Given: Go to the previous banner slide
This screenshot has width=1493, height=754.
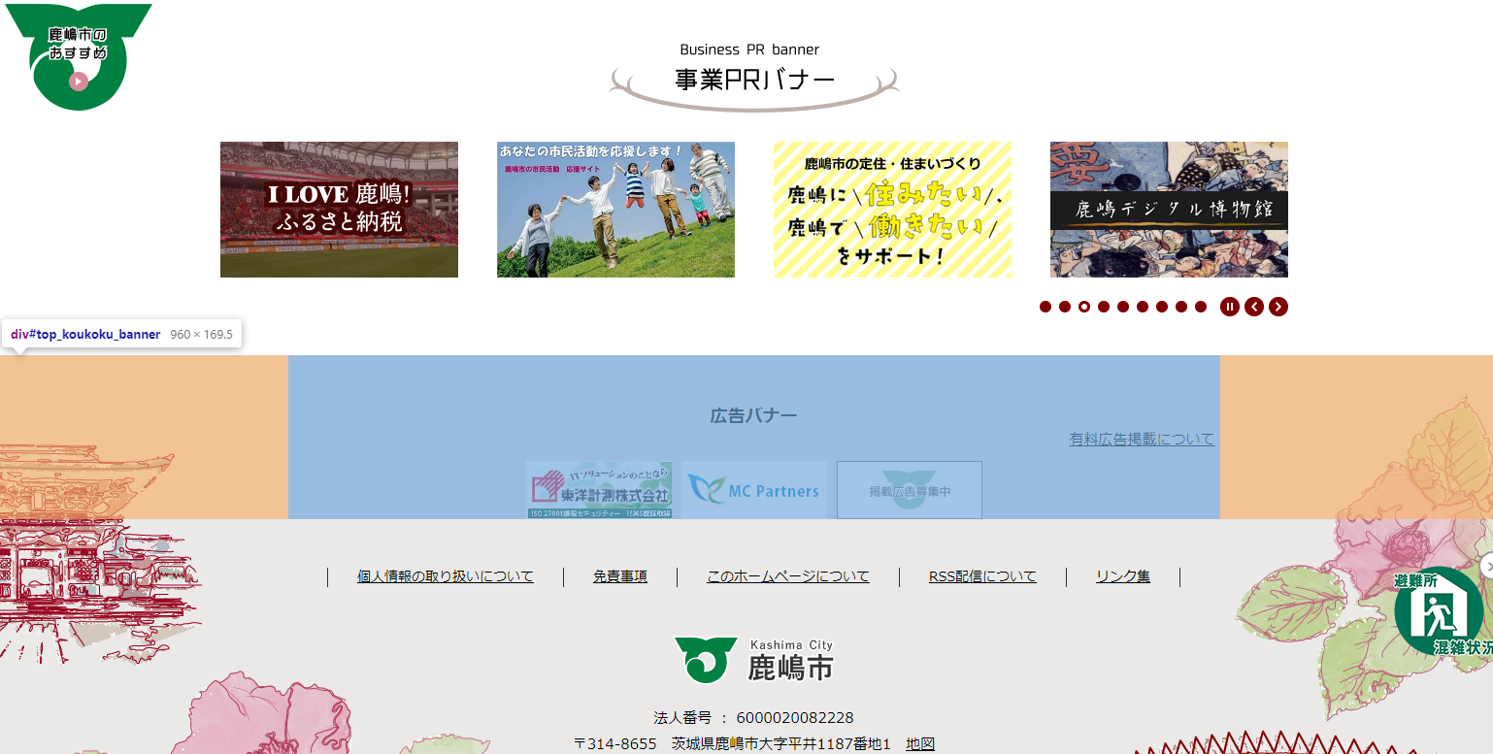Looking at the screenshot, I should point(1253,306).
